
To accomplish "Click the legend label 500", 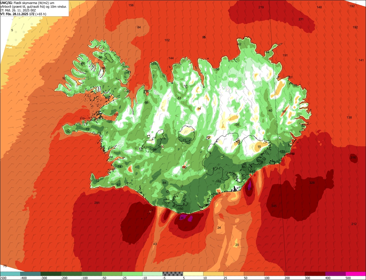I will (348, 278).
